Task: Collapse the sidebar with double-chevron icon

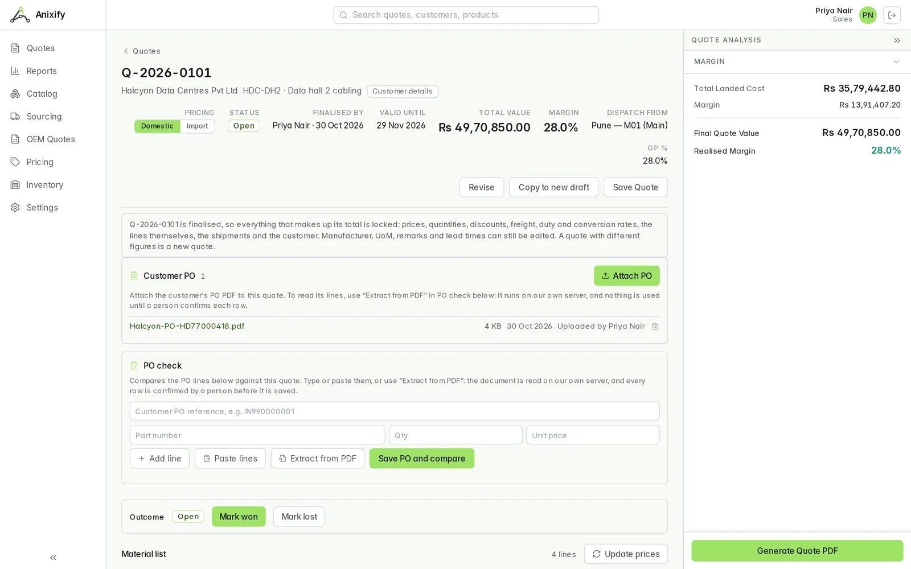Action: (x=53, y=558)
